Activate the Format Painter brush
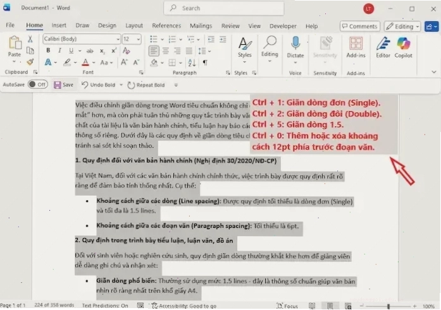The image size is (441, 310). tap(30, 62)
